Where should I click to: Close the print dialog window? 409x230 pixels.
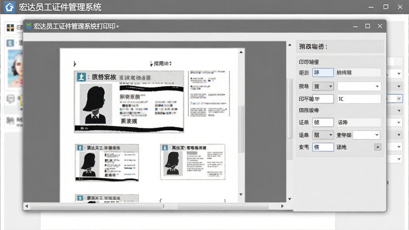(380, 26)
